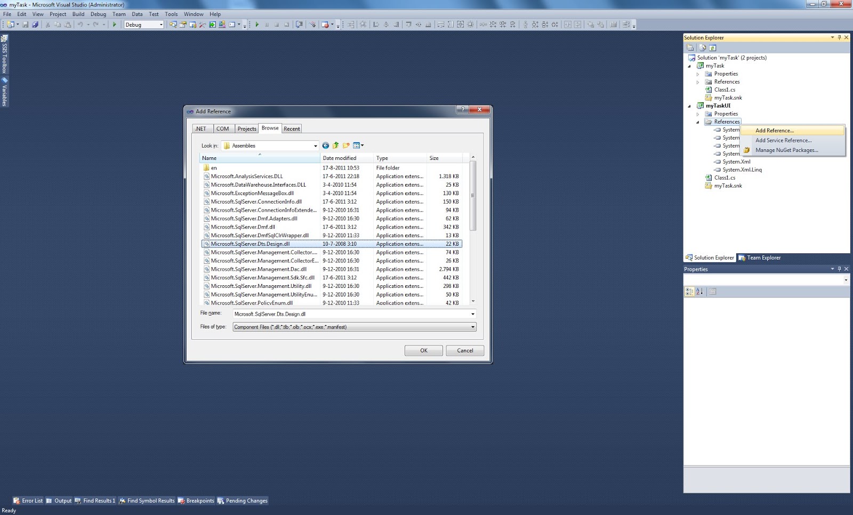Collapse the myTaskUI project node
The width and height of the screenshot is (853, 515).
[689, 106]
